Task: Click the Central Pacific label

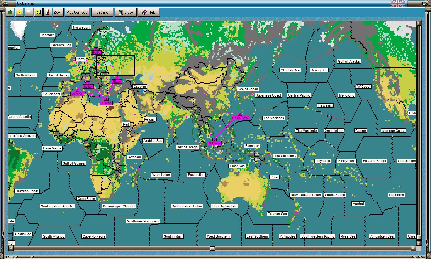Action: pyautogui.click(x=299, y=95)
